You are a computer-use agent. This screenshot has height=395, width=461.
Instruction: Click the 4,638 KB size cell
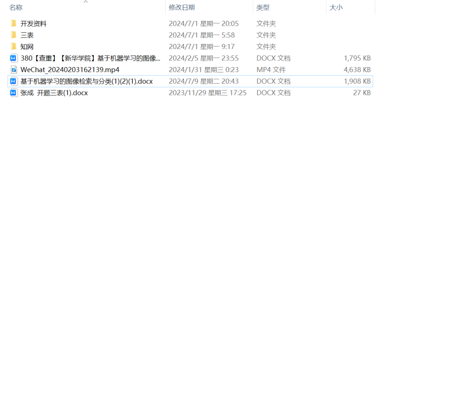pyautogui.click(x=357, y=70)
